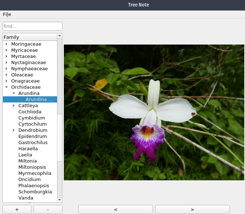Expand the Moringaceae family node
This screenshot has height=214, width=245.
[6, 44]
